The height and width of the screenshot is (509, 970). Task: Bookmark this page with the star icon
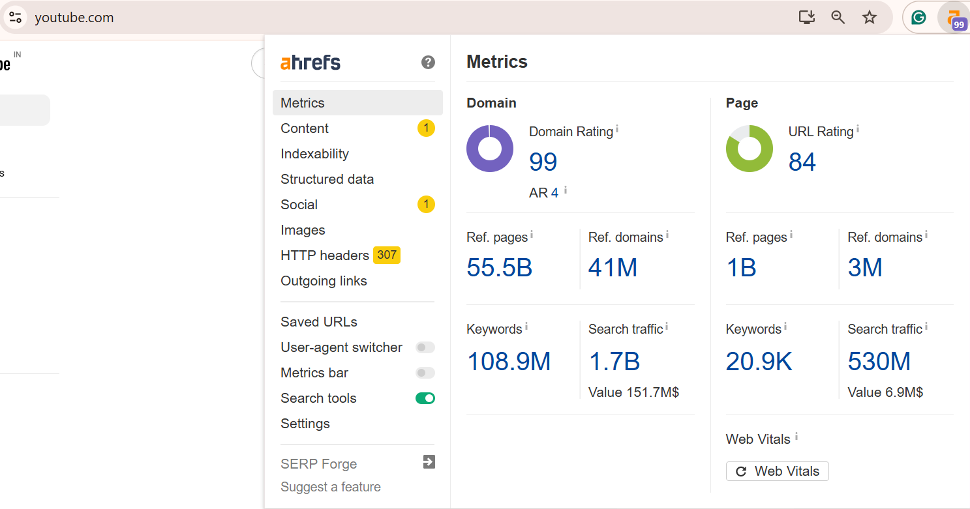tap(870, 18)
